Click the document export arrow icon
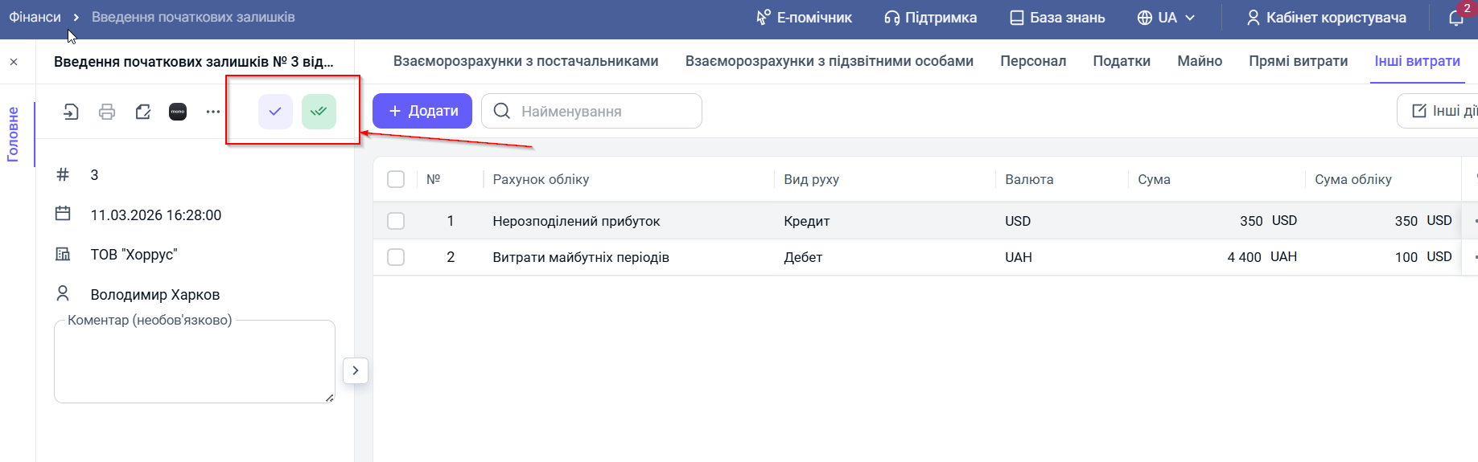This screenshot has height=462, width=1478. pos(71,112)
